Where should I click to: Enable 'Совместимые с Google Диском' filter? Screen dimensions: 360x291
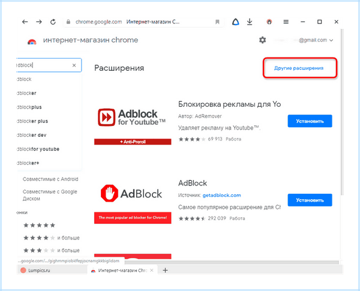coord(50,195)
